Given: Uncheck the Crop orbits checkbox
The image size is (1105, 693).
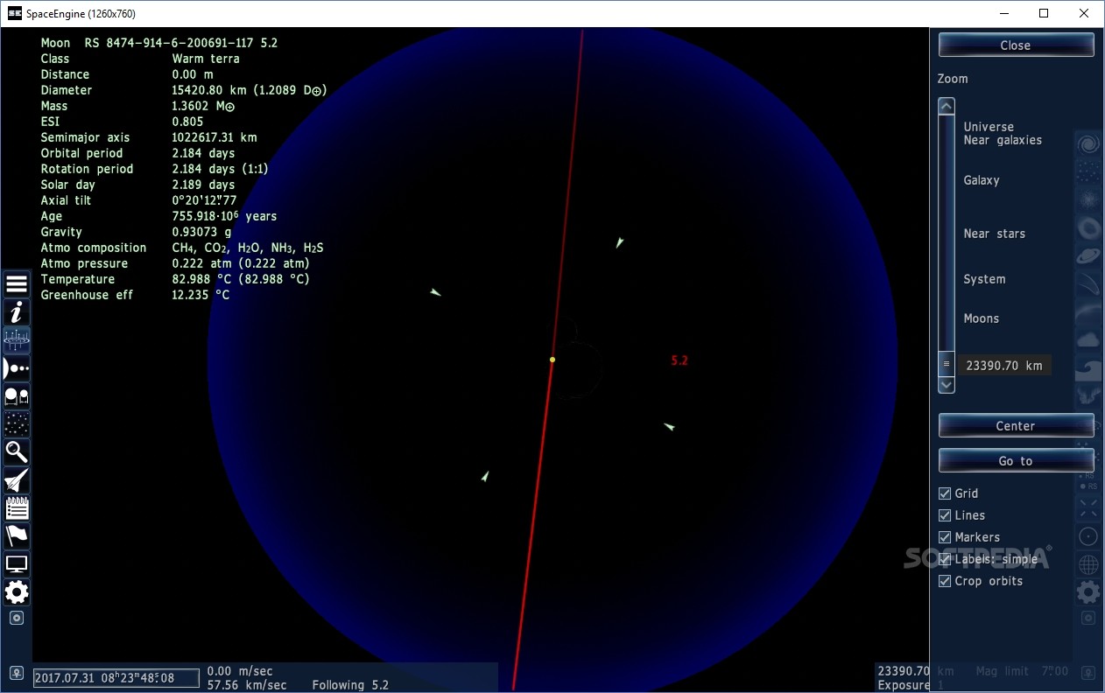Looking at the screenshot, I should click(x=945, y=581).
